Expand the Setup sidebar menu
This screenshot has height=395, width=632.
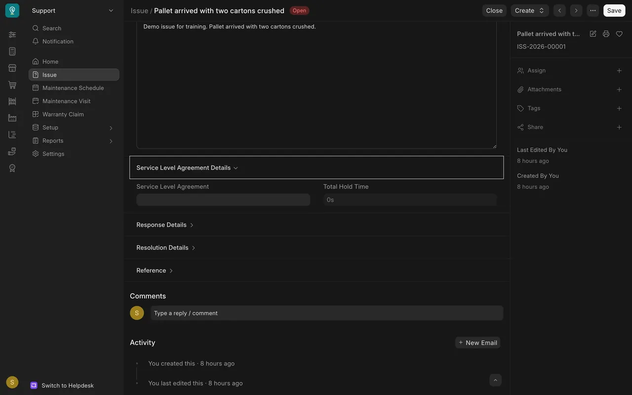click(74, 127)
